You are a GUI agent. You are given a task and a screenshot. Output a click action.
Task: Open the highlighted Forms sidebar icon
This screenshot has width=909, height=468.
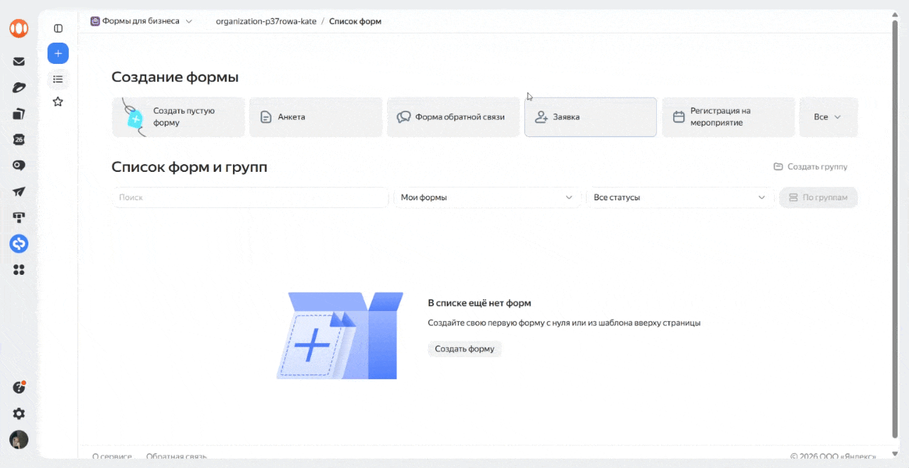click(18, 244)
